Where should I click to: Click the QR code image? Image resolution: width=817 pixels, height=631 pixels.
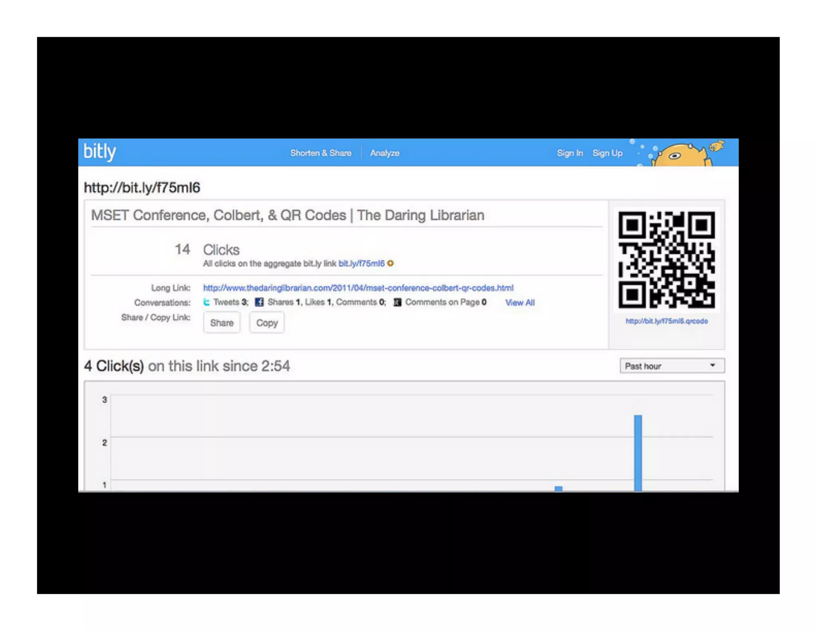click(x=666, y=260)
